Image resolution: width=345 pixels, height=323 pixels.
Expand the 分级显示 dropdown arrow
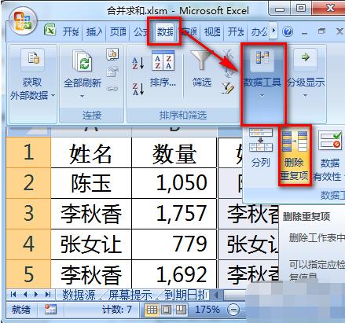306,95
